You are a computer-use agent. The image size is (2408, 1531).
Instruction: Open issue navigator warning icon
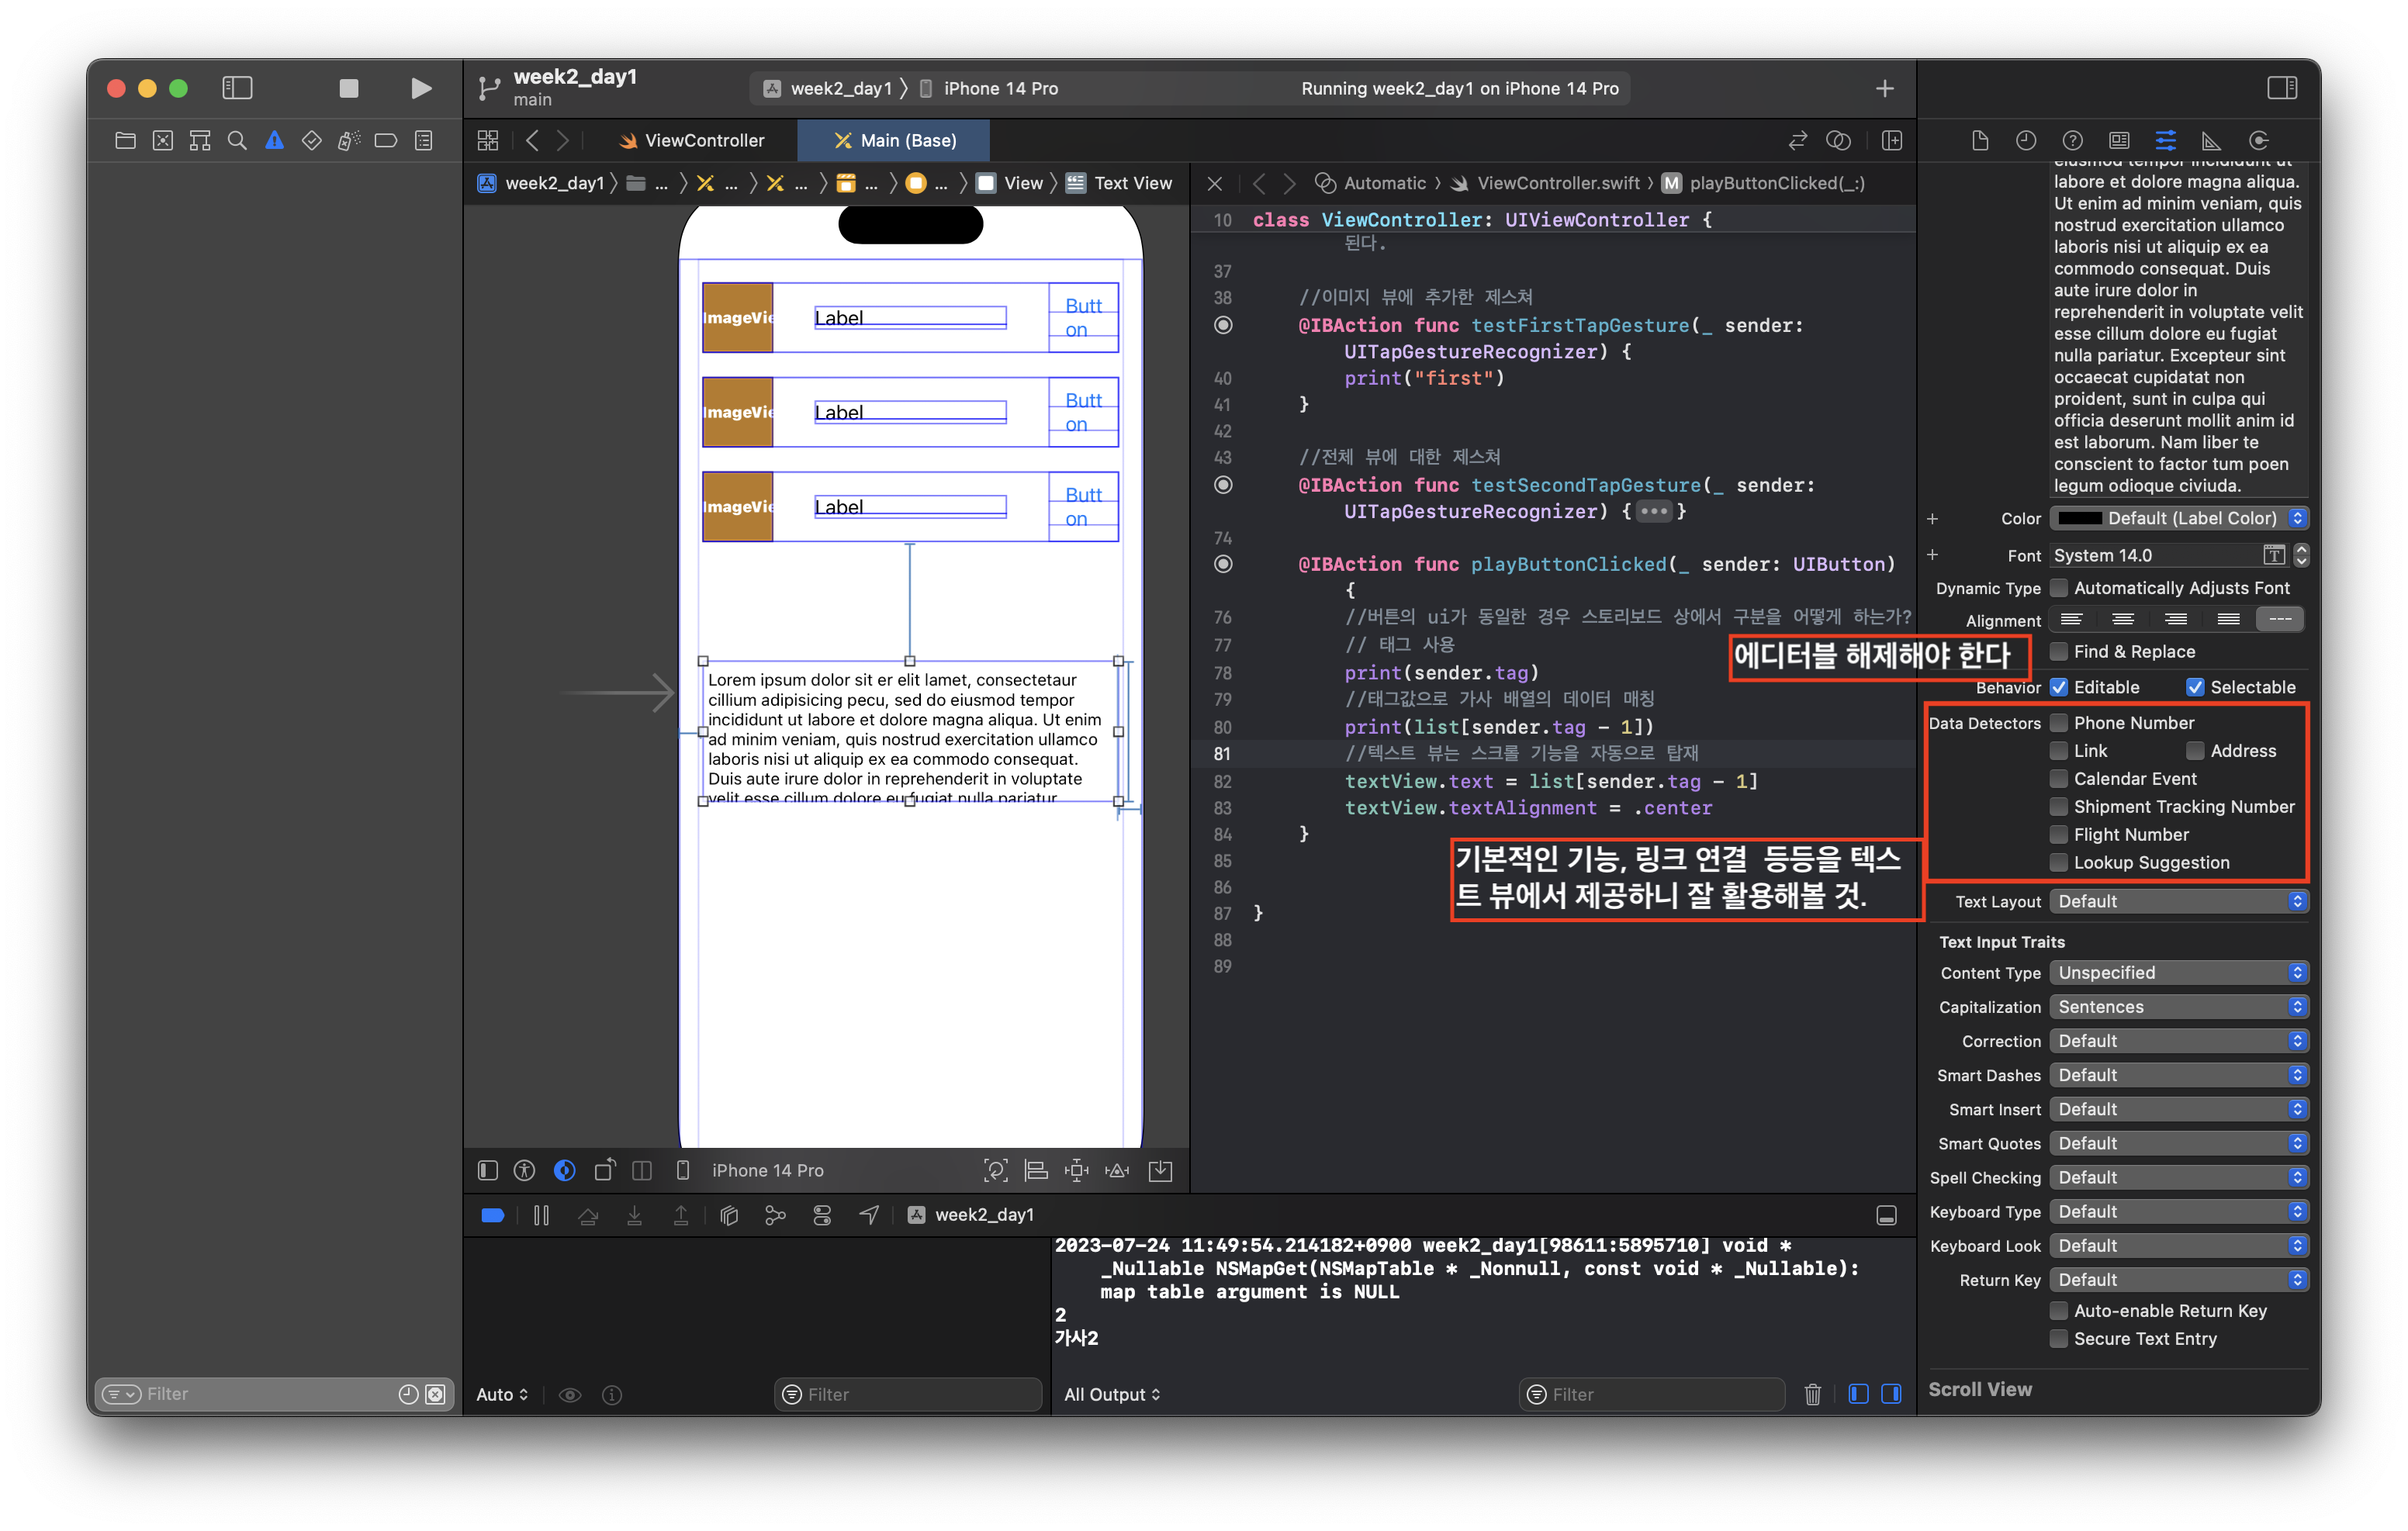(274, 141)
